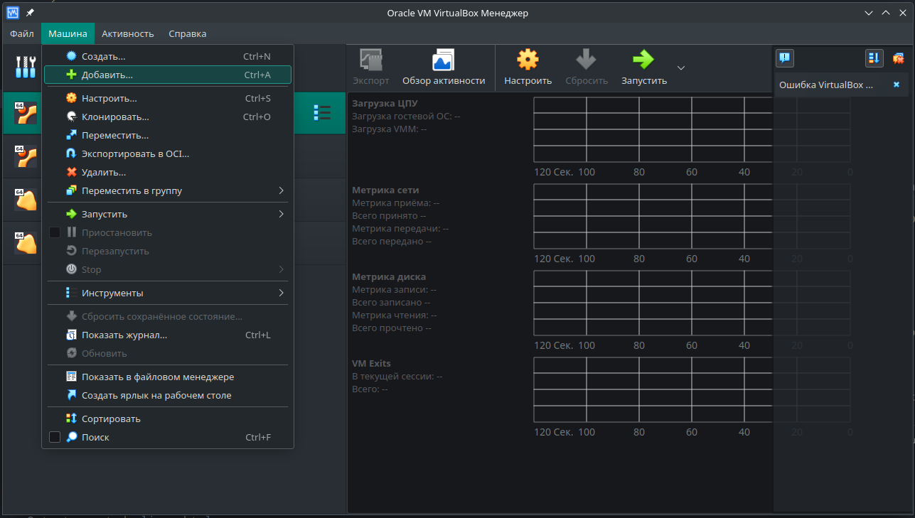Expand the Ошибка VirtualBox notification

825,83
